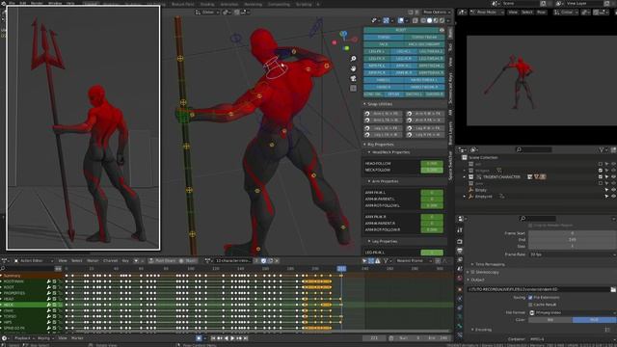Image resolution: width=617 pixels, height=347 pixels.
Task: Open the Marker menu in Action Editor header
Action: pyautogui.click(x=93, y=261)
